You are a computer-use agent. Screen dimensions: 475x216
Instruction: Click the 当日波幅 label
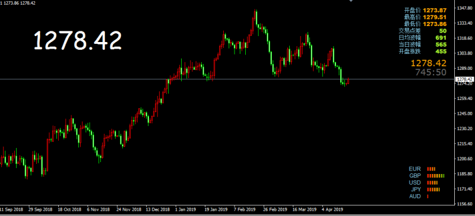(410, 44)
